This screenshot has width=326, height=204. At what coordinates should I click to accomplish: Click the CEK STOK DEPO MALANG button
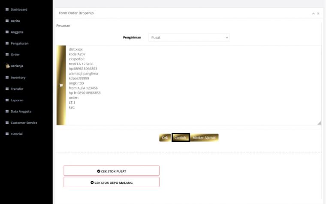(112, 182)
